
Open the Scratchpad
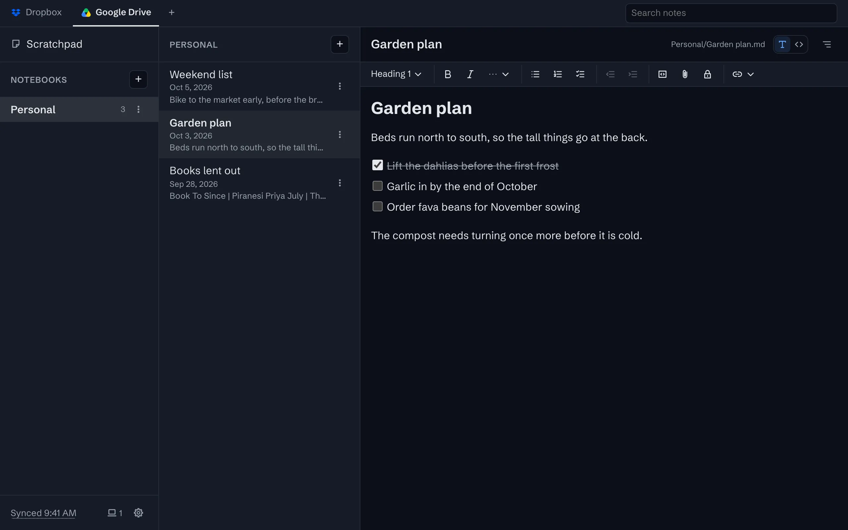tap(79, 44)
